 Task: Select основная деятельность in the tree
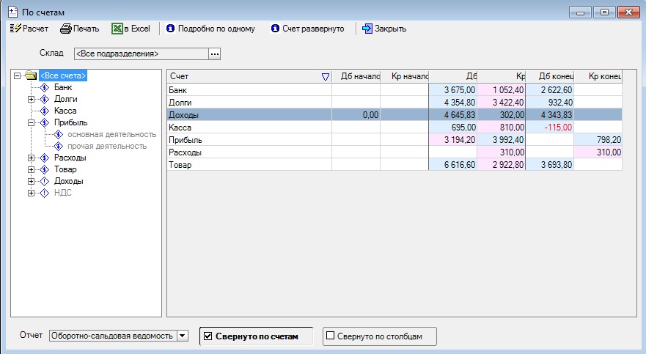tap(111, 134)
